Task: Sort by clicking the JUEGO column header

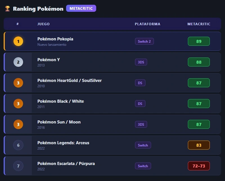Action: 44,24
